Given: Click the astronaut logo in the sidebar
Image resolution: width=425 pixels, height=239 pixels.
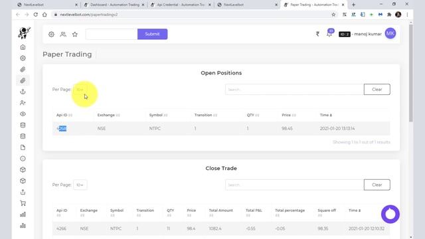Looking at the screenshot, I should pyautogui.click(x=24, y=33).
